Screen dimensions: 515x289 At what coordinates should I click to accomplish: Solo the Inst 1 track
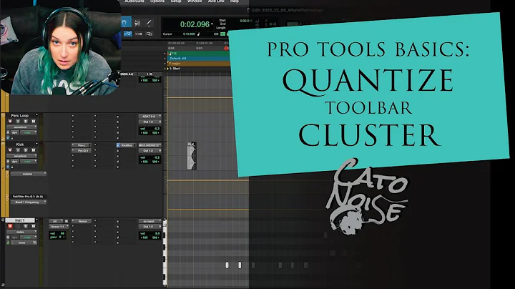26,226
